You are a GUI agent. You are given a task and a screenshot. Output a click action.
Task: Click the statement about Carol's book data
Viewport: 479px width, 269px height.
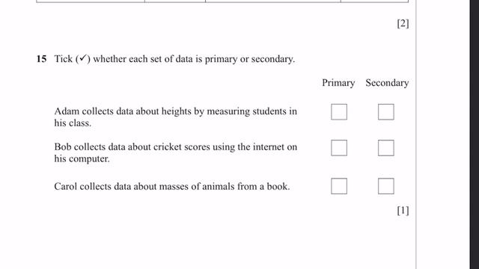tap(172, 186)
